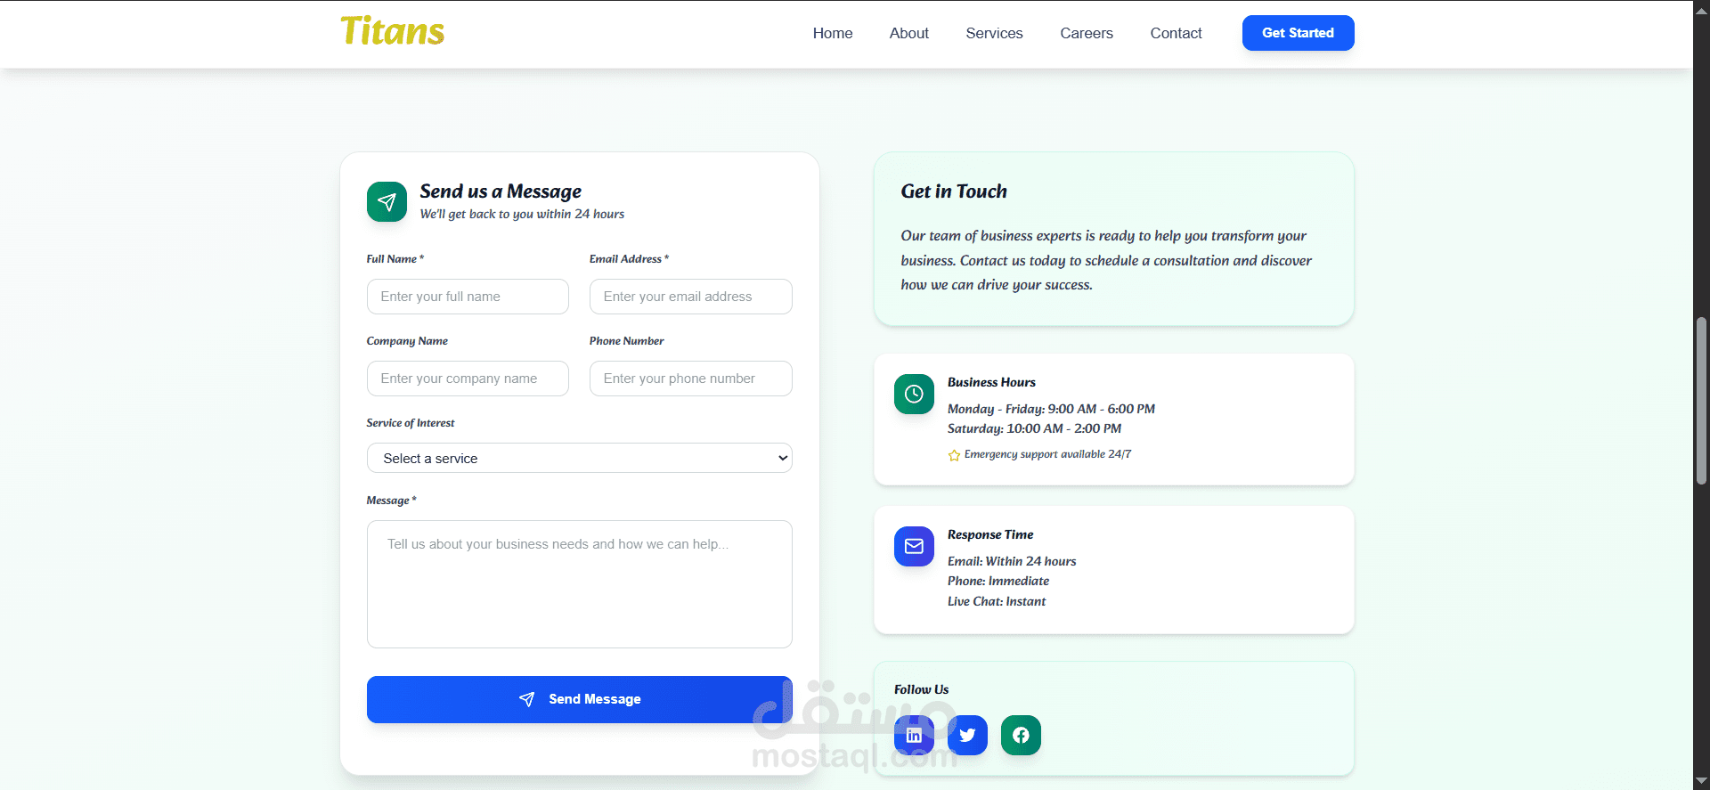Image resolution: width=1710 pixels, height=790 pixels.
Task: Open the LinkedIn social link
Action: (x=914, y=735)
